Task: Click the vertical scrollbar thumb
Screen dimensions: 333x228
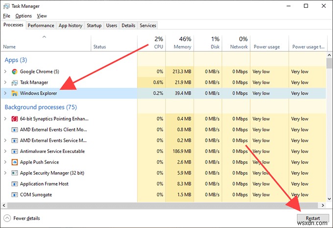Action: [x=329, y=63]
